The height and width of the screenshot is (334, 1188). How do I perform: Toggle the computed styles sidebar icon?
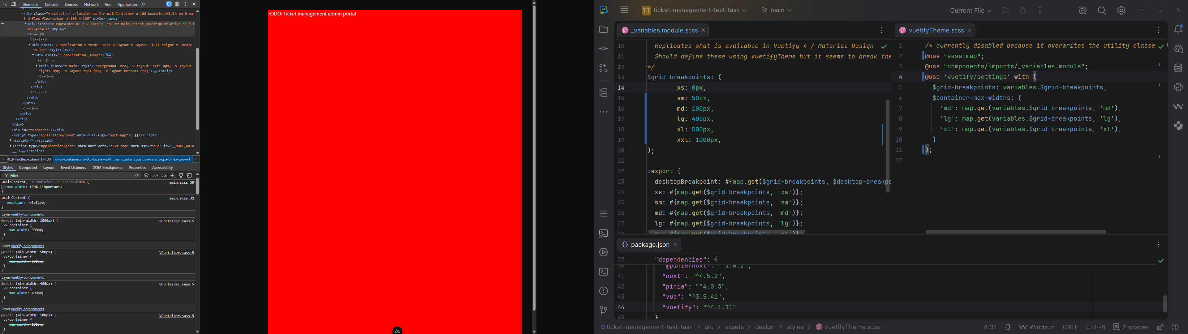click(x=190, y=176)
